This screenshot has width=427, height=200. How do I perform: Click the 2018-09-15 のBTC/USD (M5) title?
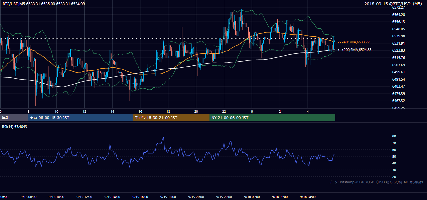(394, 4)
